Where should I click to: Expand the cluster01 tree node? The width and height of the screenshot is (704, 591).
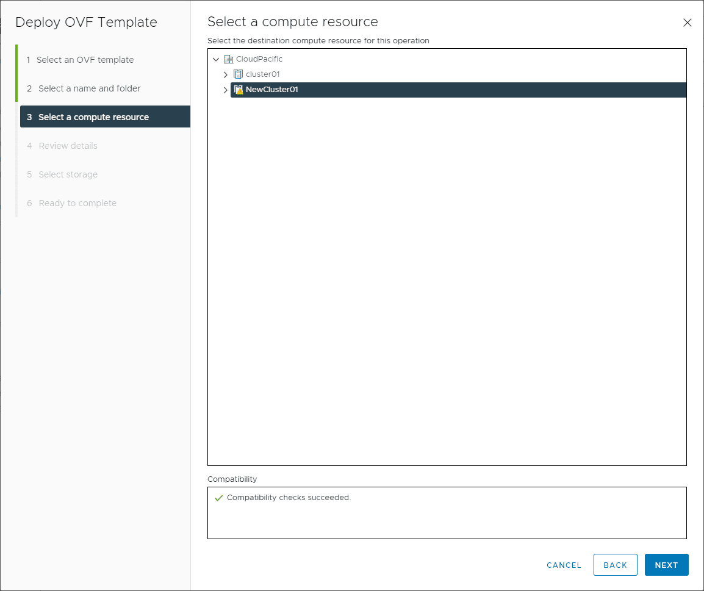click(226, 74)
